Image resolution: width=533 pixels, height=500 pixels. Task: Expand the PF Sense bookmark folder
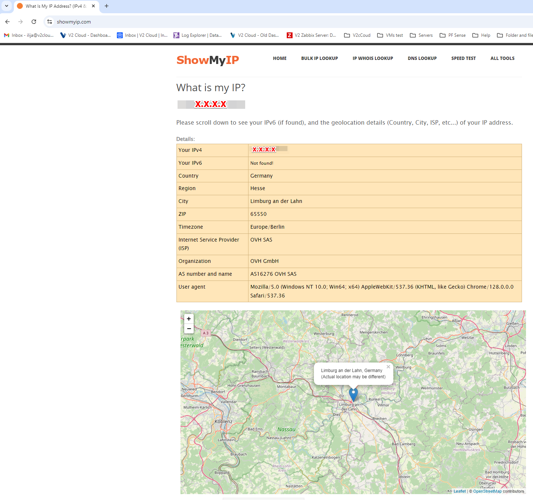452,35
